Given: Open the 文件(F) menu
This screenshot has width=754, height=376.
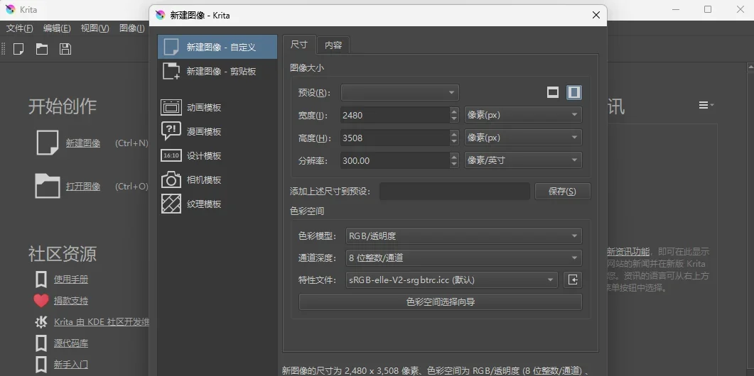Looking at the screenshot, I should (20, 28).
